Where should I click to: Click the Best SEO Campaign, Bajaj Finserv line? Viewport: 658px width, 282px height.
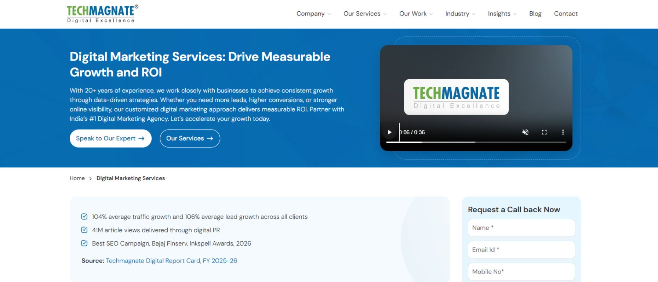point(171,243)
